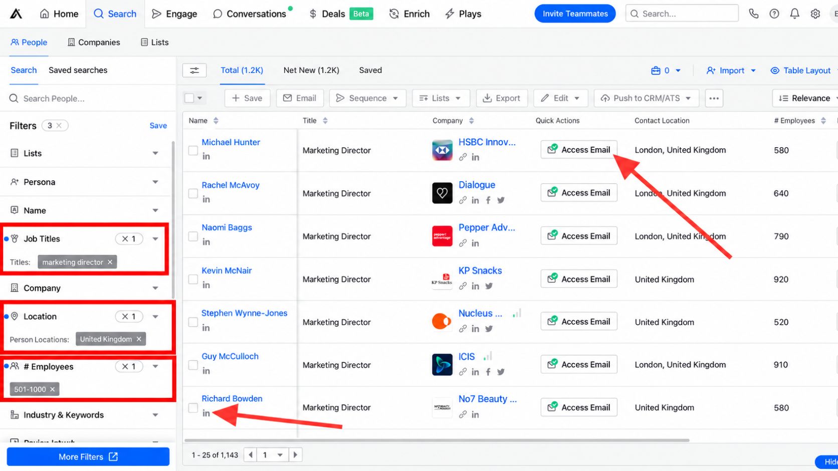The image size is (838, 471).
Task: Open the Net New (1.2K) tab
Action: (x=311, y=71)
